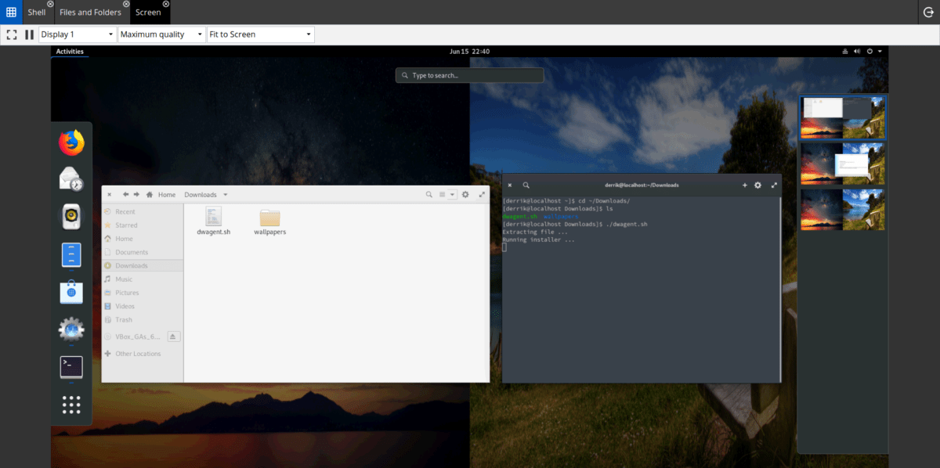940x468 pixels.
Task: Launch Firefox from the dock
Action: coord(71,143)
